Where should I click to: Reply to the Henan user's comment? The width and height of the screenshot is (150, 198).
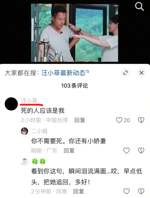(79, 191)
